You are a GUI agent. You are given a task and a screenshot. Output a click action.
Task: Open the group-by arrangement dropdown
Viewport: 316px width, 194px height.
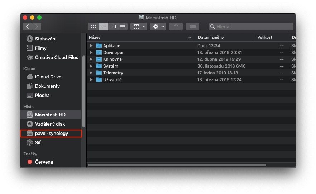click(x=138, y=26)
